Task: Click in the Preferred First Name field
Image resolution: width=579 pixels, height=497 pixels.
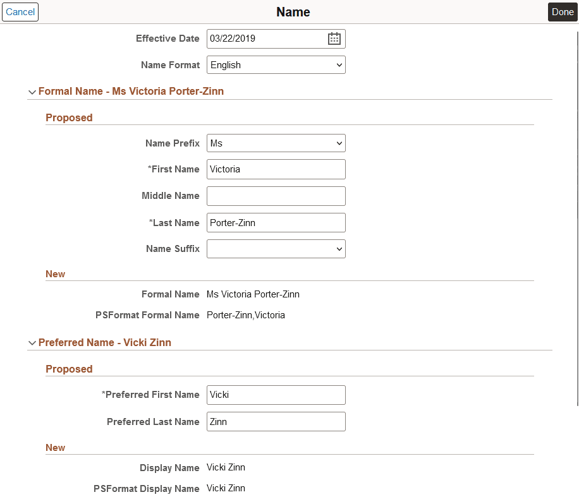Action: coord(276,395)
